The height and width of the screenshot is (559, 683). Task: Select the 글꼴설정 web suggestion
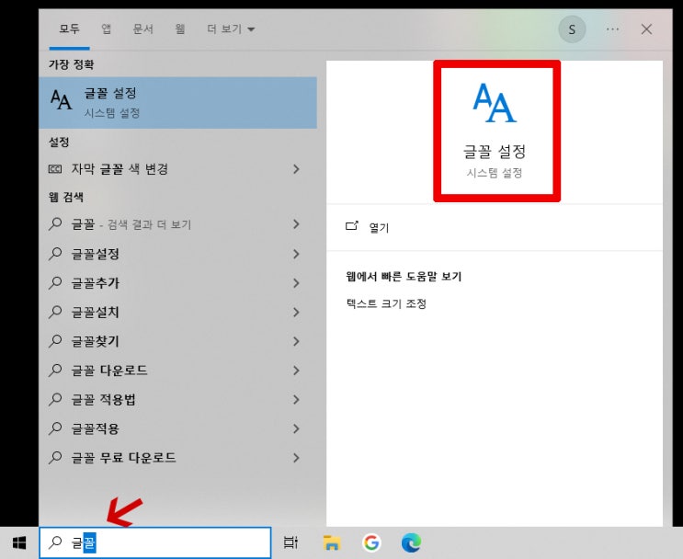click(177, 254)
